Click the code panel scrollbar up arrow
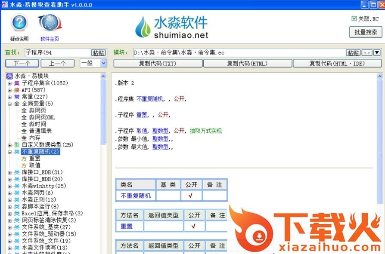The image size is (385, 254). point(379,77)
